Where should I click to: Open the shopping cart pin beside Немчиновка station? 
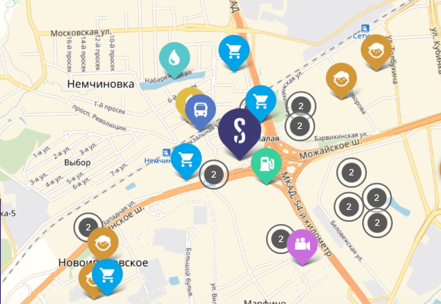click(186, 160)
